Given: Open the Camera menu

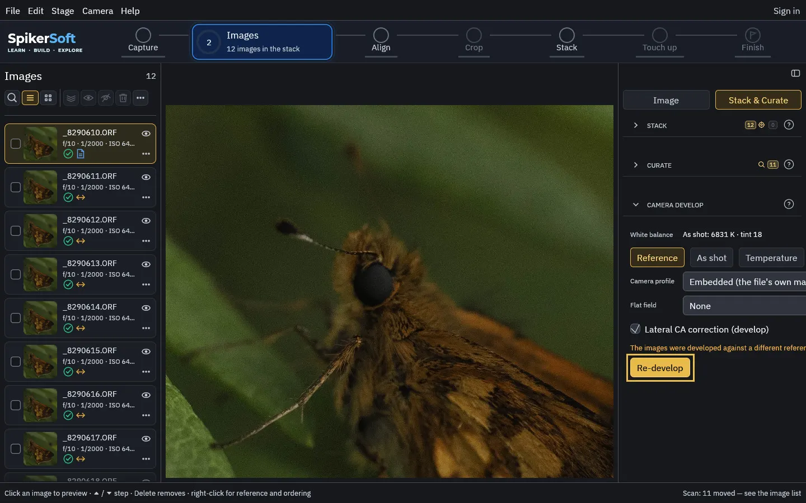Looking at the screenshot, I should tap(97, 11).
